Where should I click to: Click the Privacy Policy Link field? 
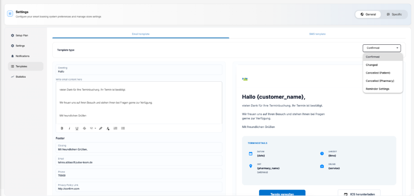point(139,187)
